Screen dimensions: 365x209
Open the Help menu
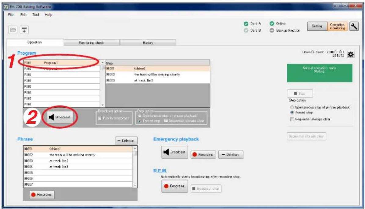[x=49, y=15]
